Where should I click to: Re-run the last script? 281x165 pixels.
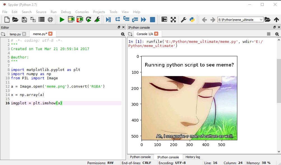[88, 19]
